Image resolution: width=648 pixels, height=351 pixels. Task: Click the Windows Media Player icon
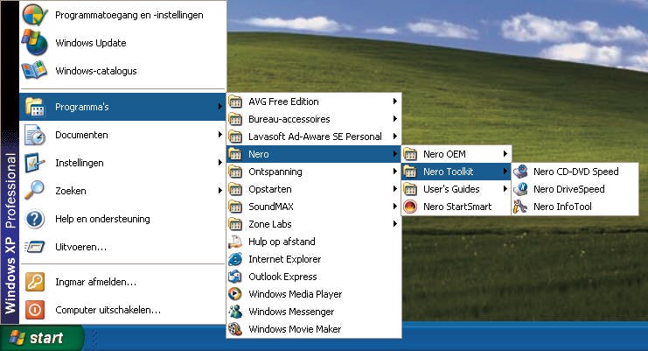point(235,294)
